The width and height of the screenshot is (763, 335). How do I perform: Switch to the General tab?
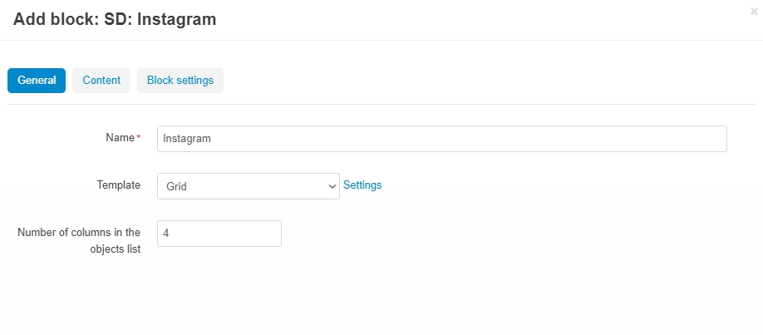[x=37, y=81]
